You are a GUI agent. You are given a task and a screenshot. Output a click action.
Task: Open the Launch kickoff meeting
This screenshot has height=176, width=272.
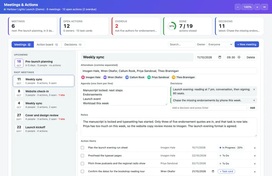(x=43, y=129)
